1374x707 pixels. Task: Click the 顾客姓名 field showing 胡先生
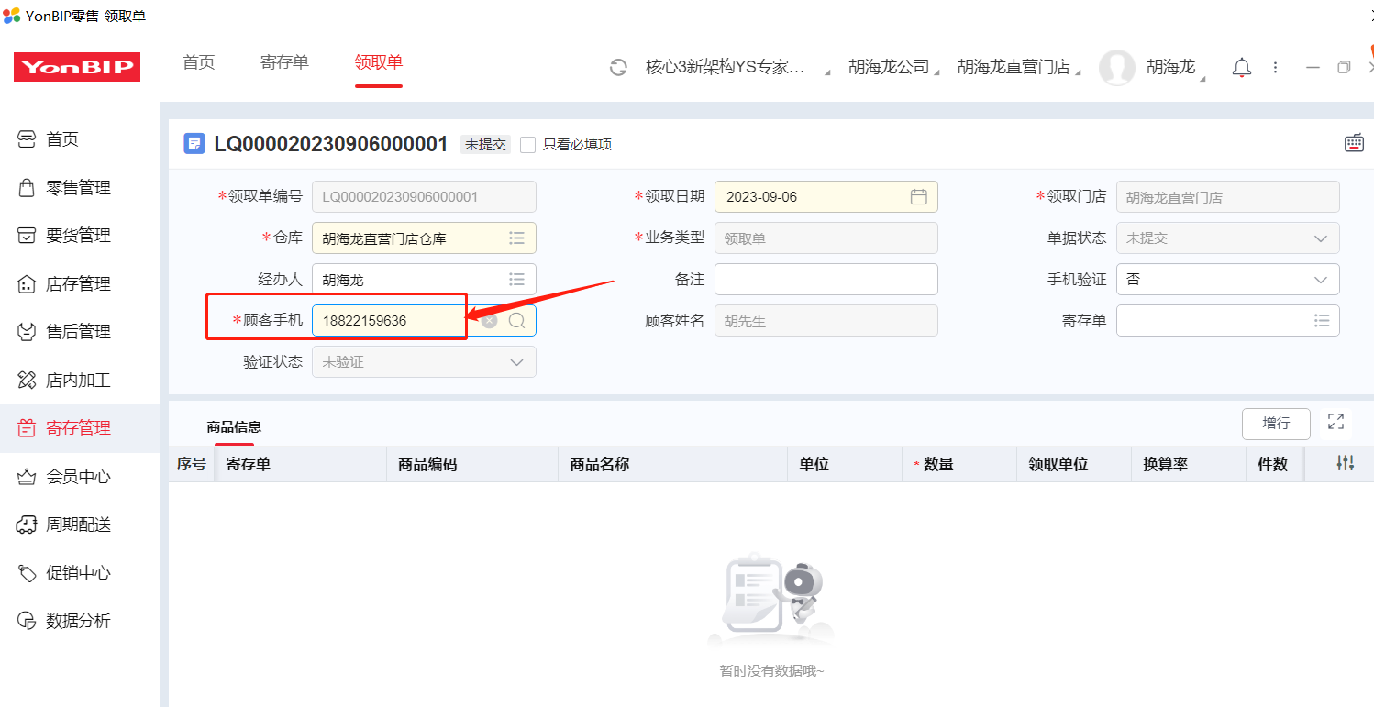click(x=826, y=321)
